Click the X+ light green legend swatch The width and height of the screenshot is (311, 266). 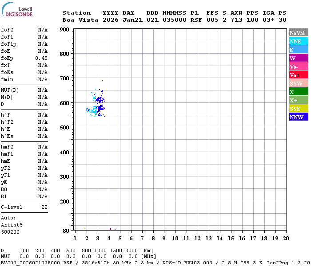tap(299, 100)
